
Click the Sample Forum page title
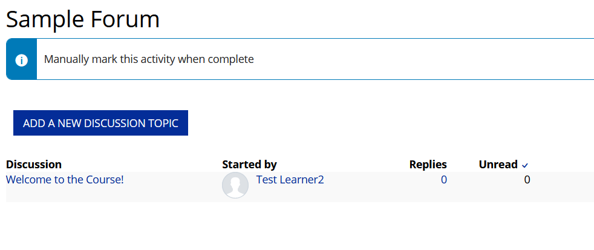pos(83,19)
